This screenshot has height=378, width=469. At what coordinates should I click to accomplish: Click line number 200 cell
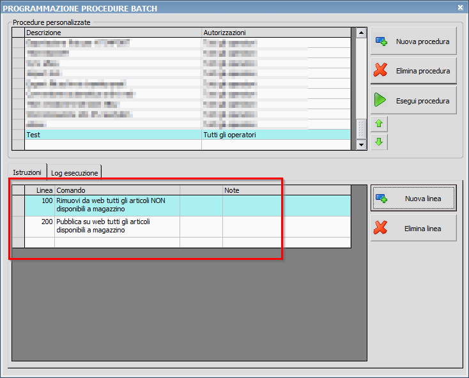(40, 227)
